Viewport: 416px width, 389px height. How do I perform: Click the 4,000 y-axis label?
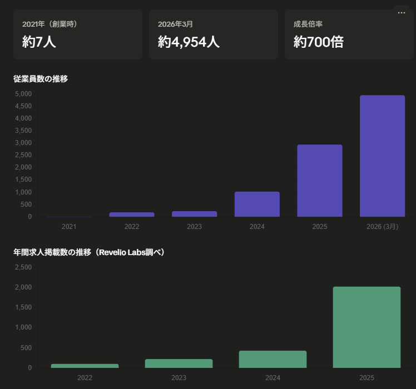pos(23,118)
